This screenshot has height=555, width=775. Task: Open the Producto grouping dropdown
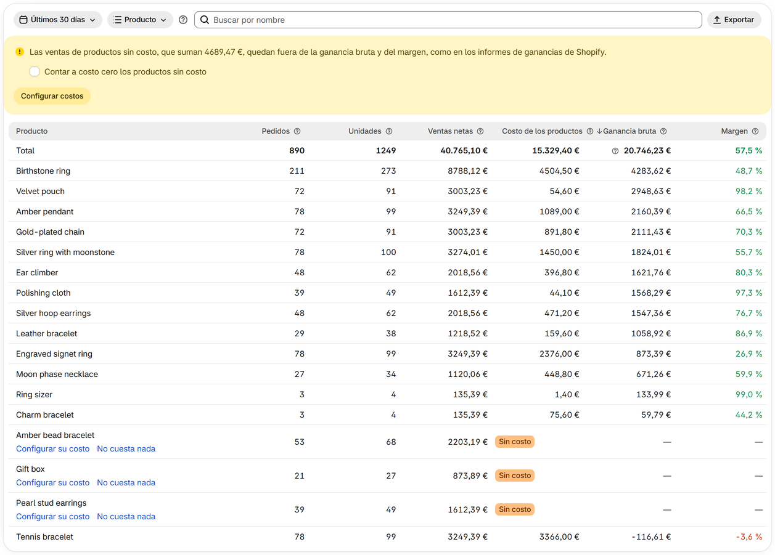click(x=140, y=20)
